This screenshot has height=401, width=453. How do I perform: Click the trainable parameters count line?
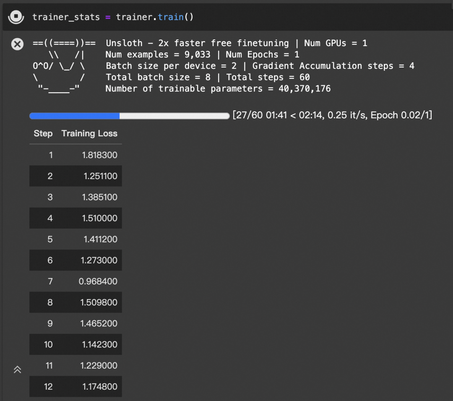point(218,89)
